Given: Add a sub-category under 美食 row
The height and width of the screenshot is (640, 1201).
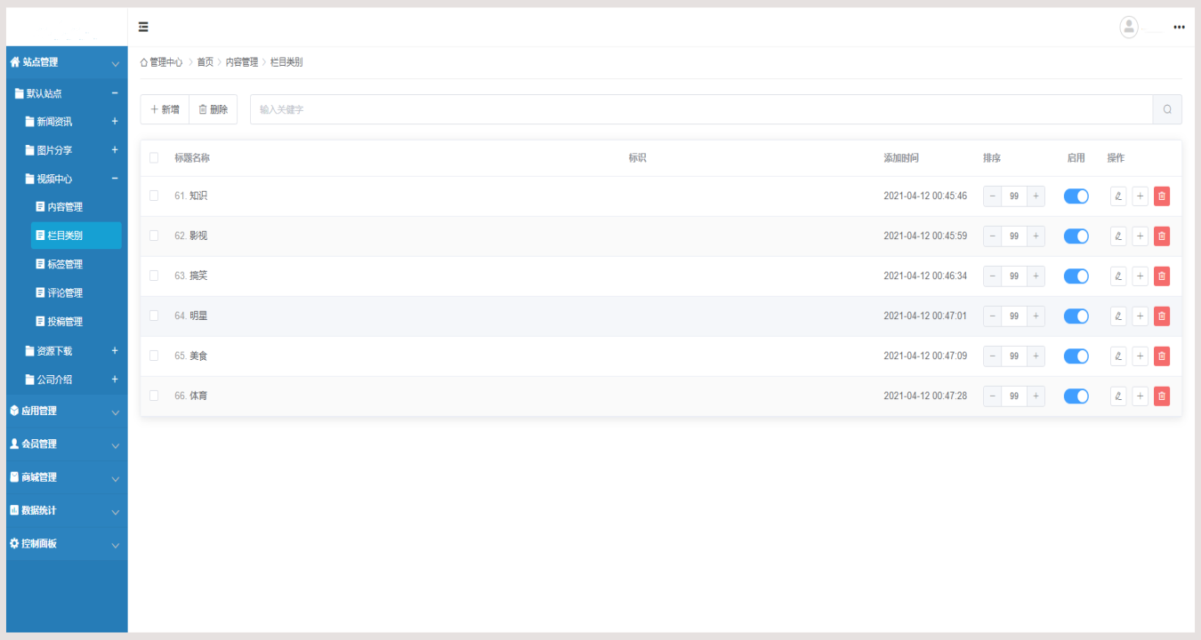Looking at the screenshot, I should tap(1140, 356).
